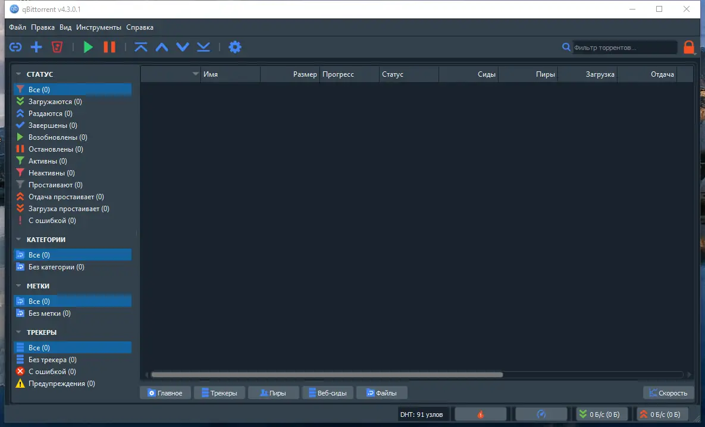Screen dimensions: 705x427
Task: Select С ошибкой (0) under СТАТУС
Action: 73,221
